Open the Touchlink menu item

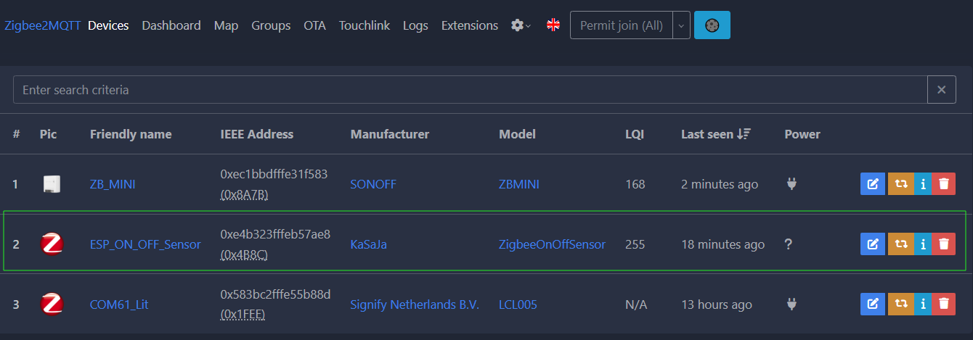point(365,25)
